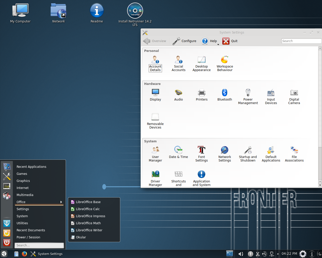
Task: Open Account Details settings
Action: (155, 63)
